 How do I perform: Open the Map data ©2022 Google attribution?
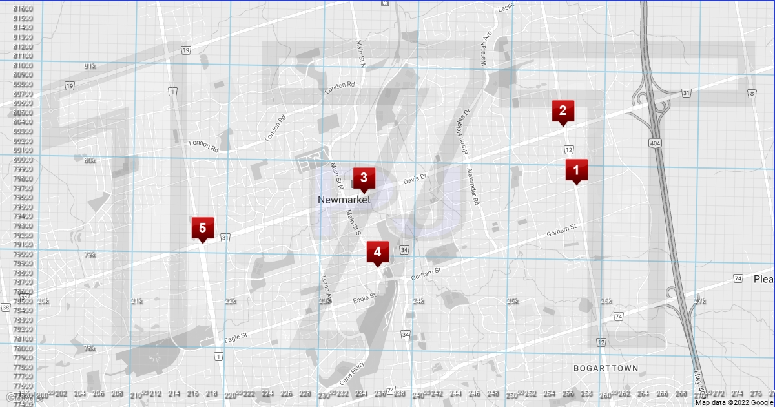pos(734,402)
